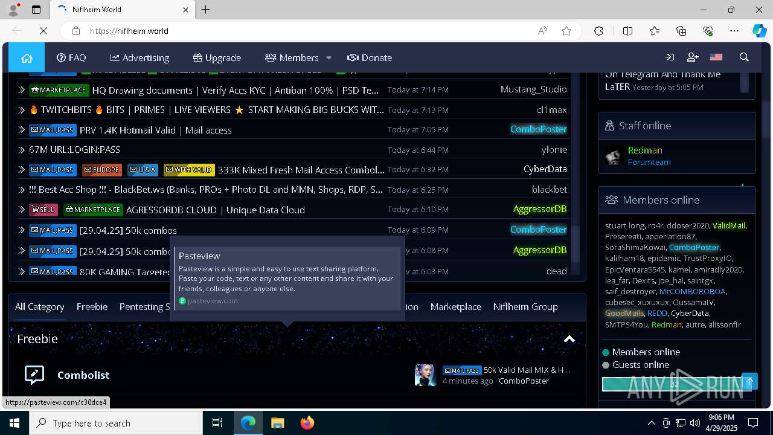Expand the Members dropdown arrow
The image size is (773, 435).
pos(329,58)
